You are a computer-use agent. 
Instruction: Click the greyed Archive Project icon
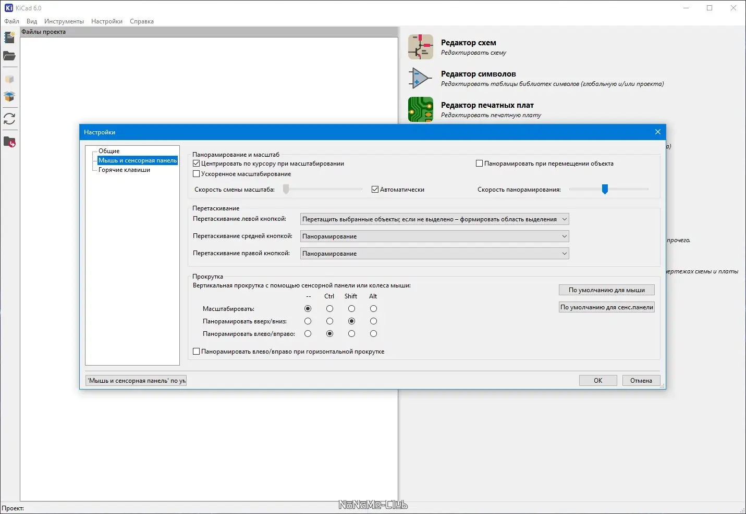[x=9, y=80]
